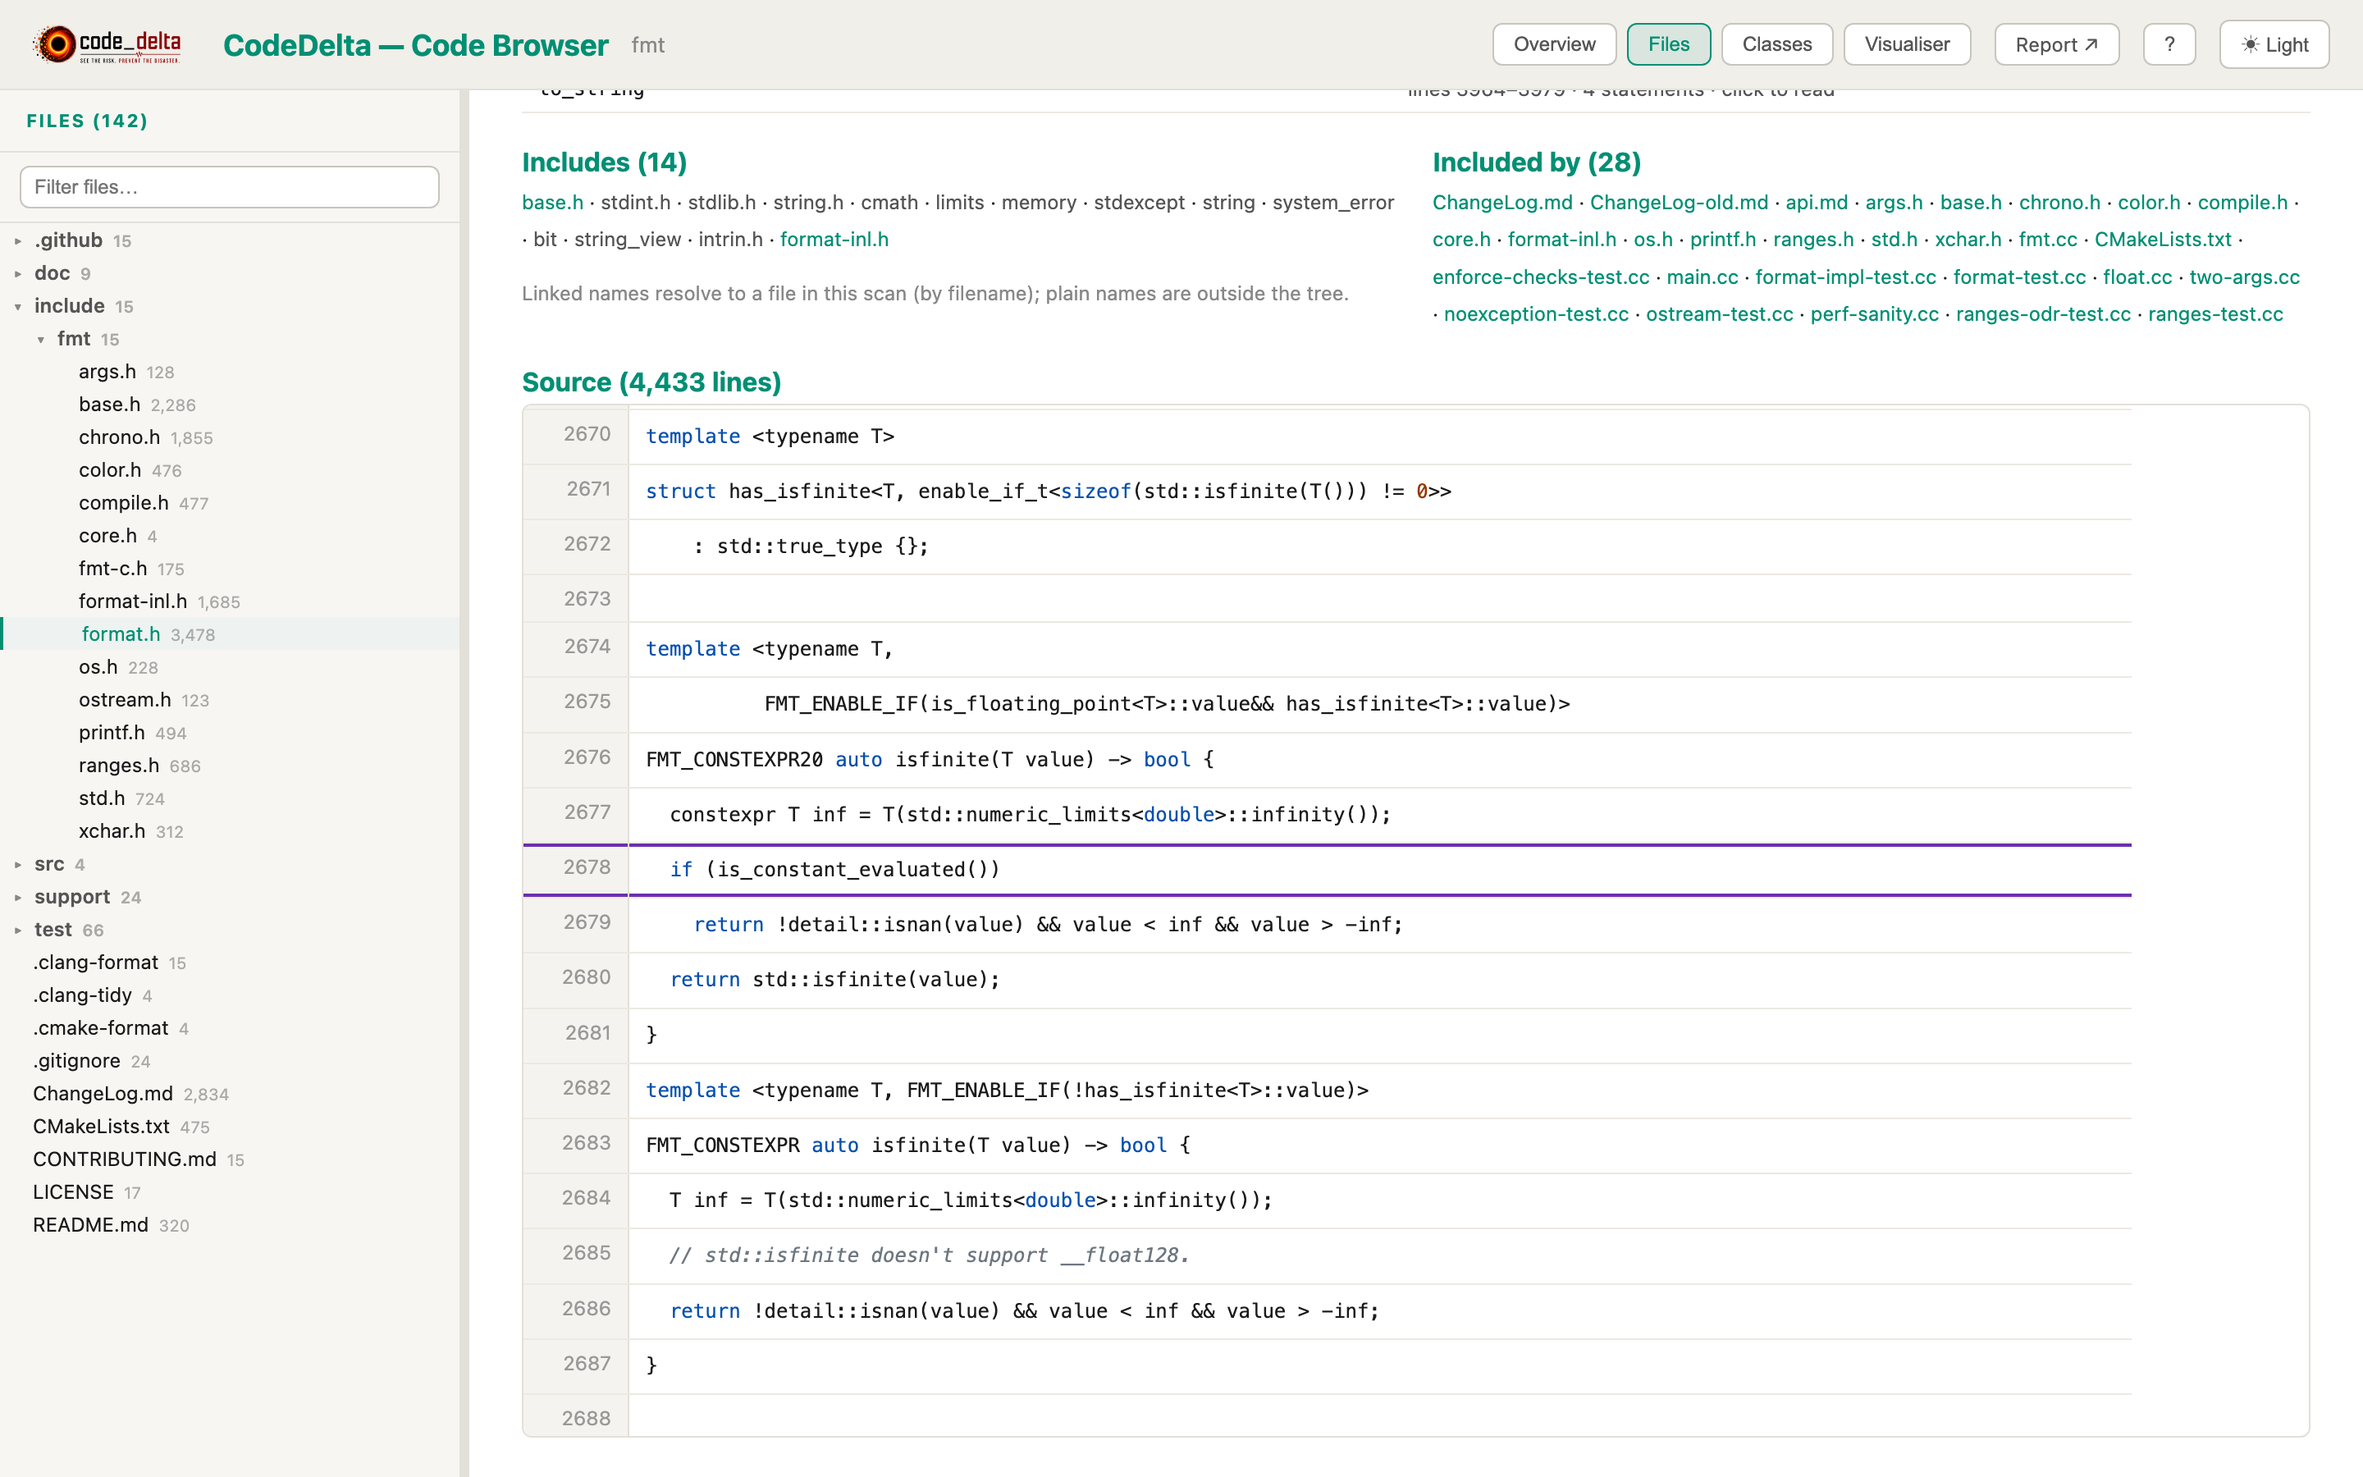Open enforce-checks-test.cc link
The width and height of the screenshot is (2363, 1477).
[x=1541, y=277]
